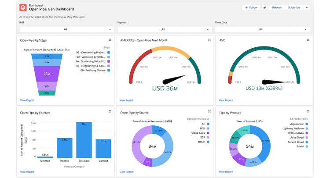This screenshot has height=178, width=330.
Task: Open View Report under AVC gauge
Action: 226,100
